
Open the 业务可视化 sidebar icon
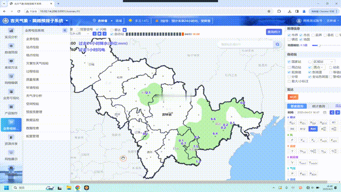click(11, 94)
